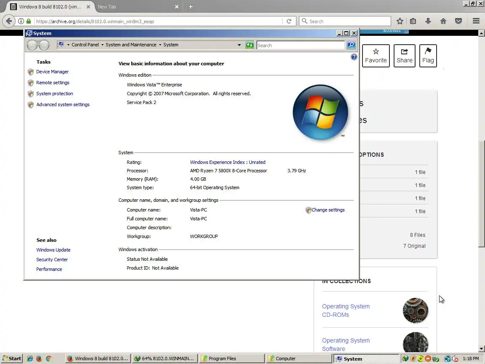Click Share button on archive page
Screen dimensions: 485x364
pyautogui.click(x=404, y=56)
